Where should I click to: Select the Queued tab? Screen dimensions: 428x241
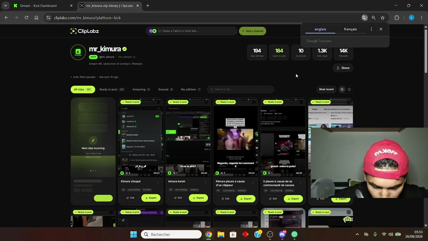pos(166,89)
